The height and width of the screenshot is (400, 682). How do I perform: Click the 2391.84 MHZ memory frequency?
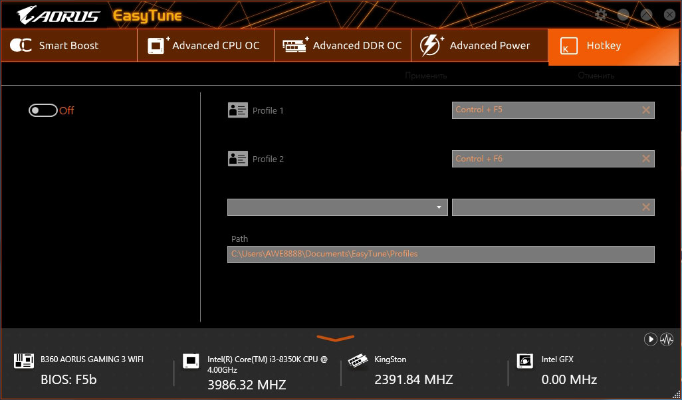413,379
